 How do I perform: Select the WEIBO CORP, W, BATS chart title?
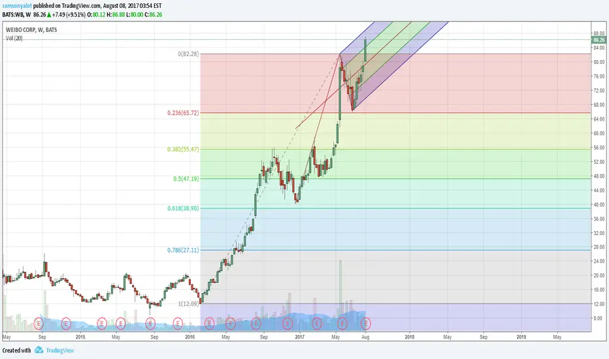[31, 30]
